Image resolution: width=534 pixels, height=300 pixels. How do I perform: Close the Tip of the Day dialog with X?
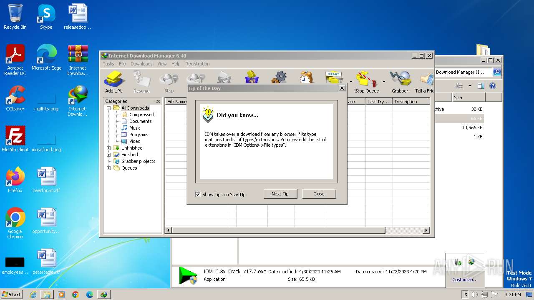(342, 88)
